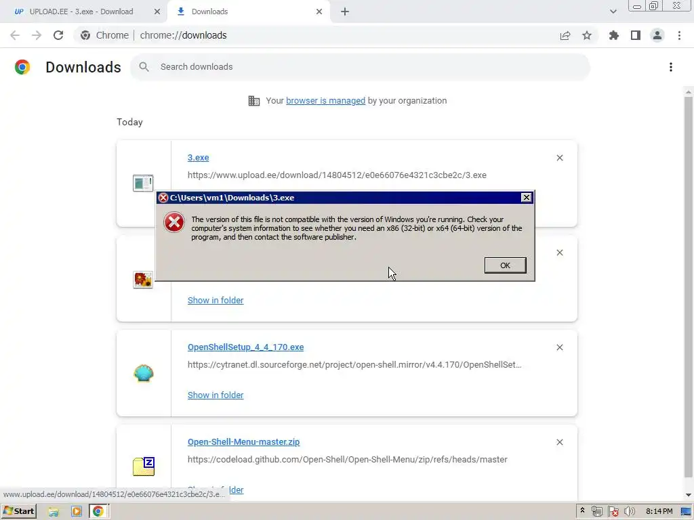
Task: Click the 8:14 PM clock
Action: (659, 511)
